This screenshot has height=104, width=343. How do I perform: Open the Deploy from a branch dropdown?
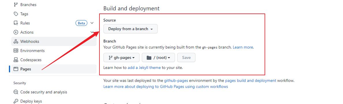(130, 29)
